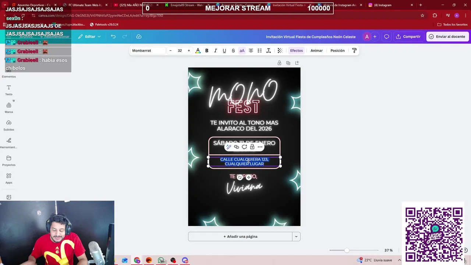Viewport: 471px width, 265px height.
Task: Open the Marca sidebar panel
Action: pos(9,108)
